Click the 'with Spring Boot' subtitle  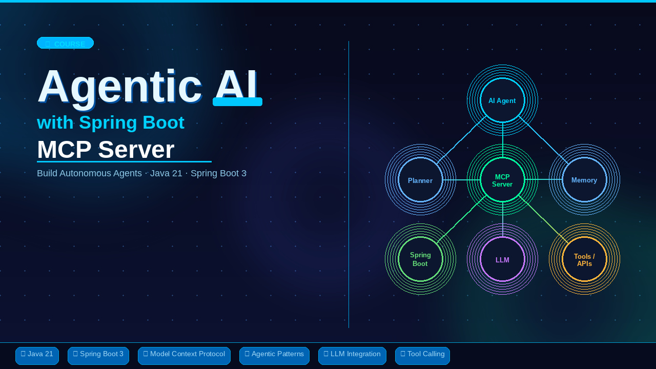coord(111,122)
